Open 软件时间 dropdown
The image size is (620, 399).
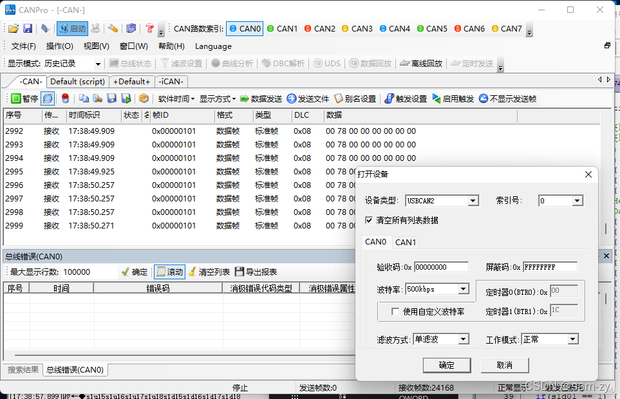(x=176, y=98)
